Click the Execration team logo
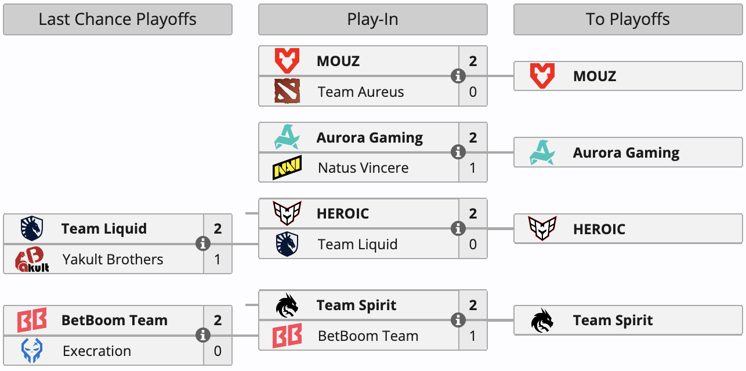Viewport: 746px width, 371px height. (32, 351)
